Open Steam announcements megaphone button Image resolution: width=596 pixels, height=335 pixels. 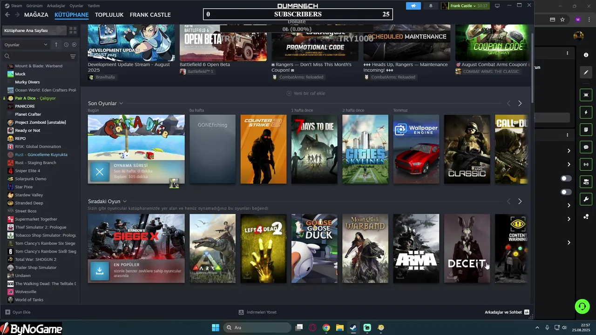coord(413,6)
